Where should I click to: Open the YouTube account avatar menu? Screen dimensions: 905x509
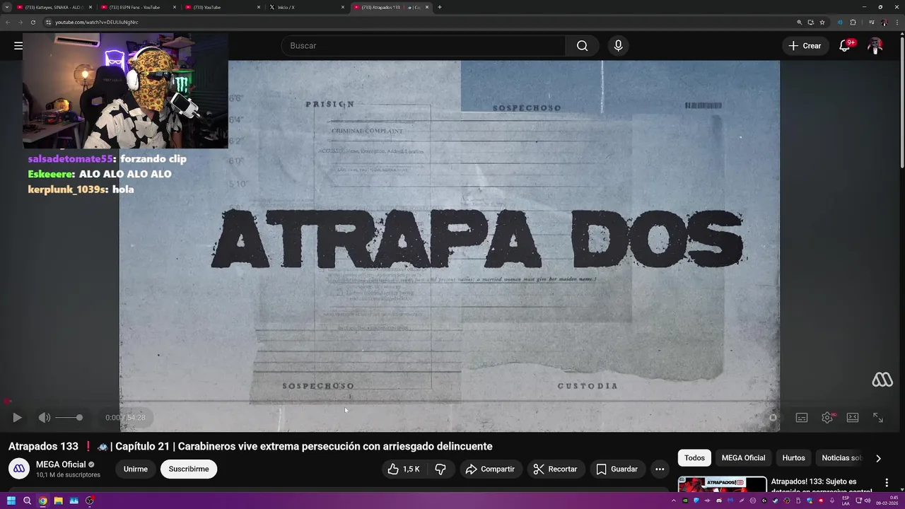tap(875, 45)
